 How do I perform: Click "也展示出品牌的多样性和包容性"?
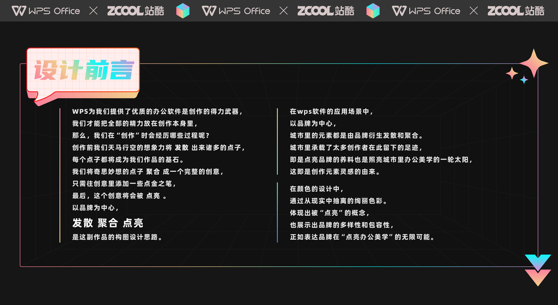tap(342, 225)
